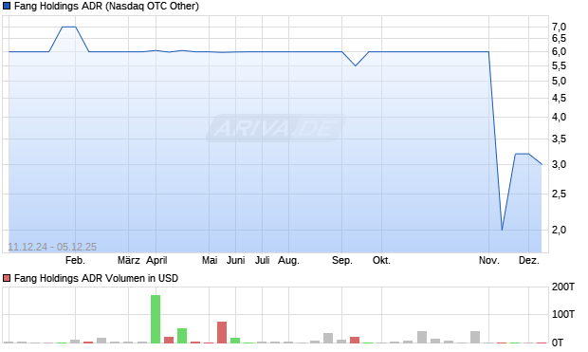Click the 'Fang Holdings ADR Volumen in USD' label

pos(96,278)
